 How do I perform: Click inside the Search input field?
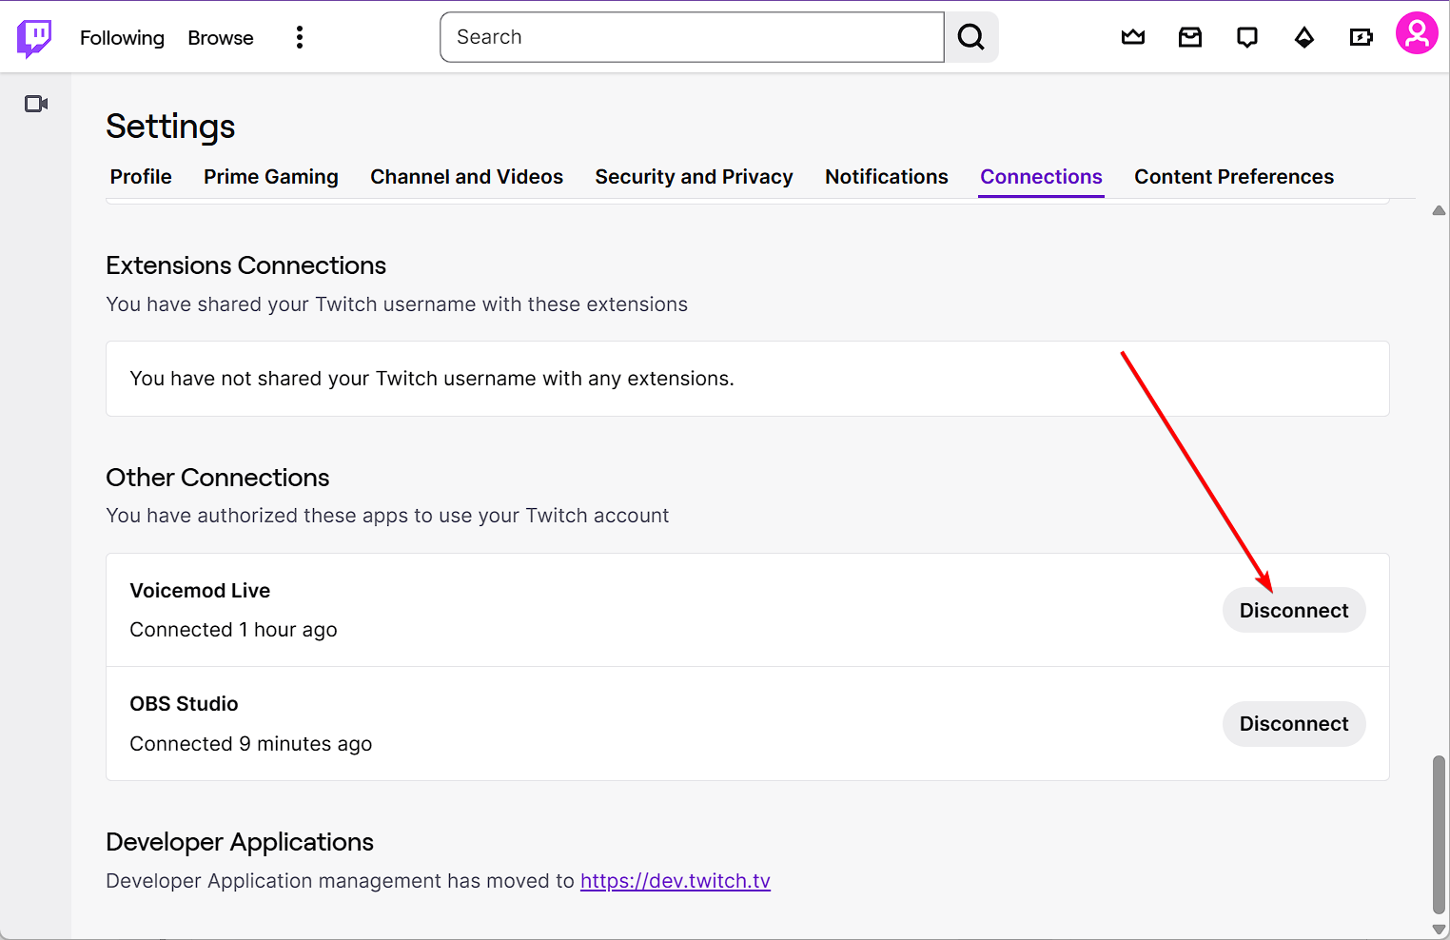[x=692, y=37]
